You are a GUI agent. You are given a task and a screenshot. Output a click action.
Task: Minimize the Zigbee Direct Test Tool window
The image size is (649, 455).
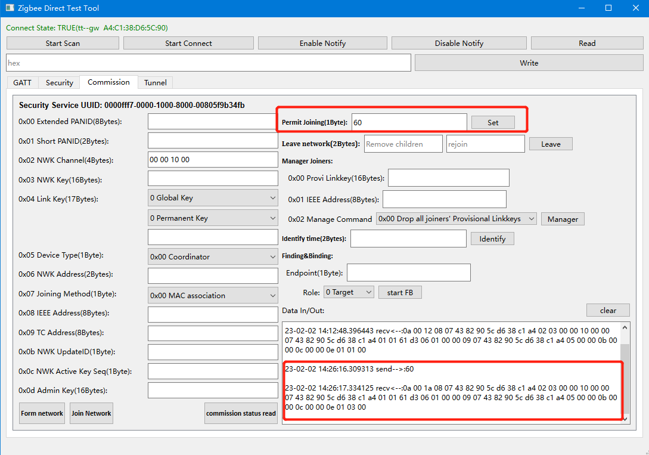582,8
